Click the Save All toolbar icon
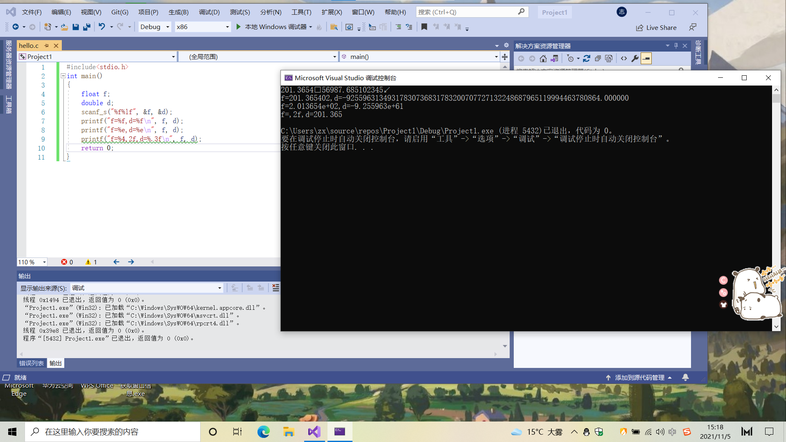786x442 pixels. pyautogui.click(x=87, y=27)
